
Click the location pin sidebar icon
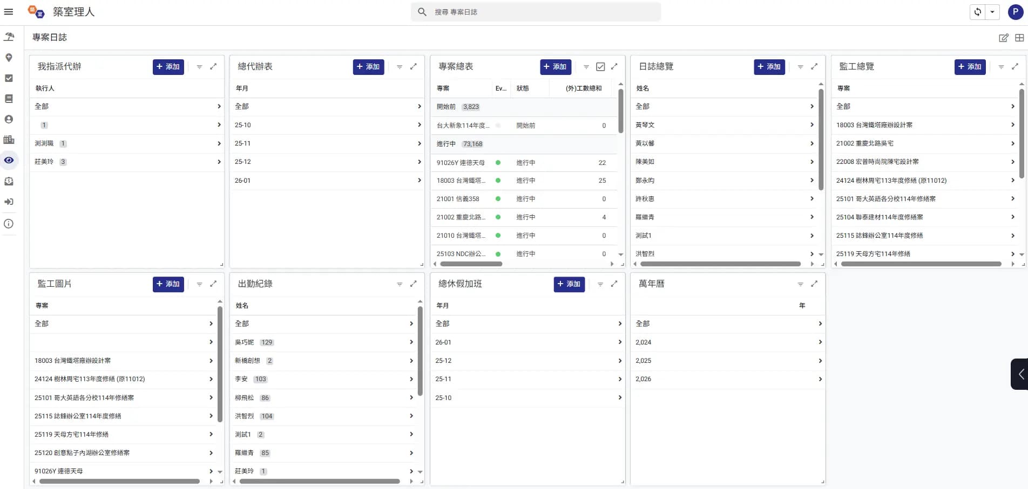pyautogui.click(x=9, y=58)
